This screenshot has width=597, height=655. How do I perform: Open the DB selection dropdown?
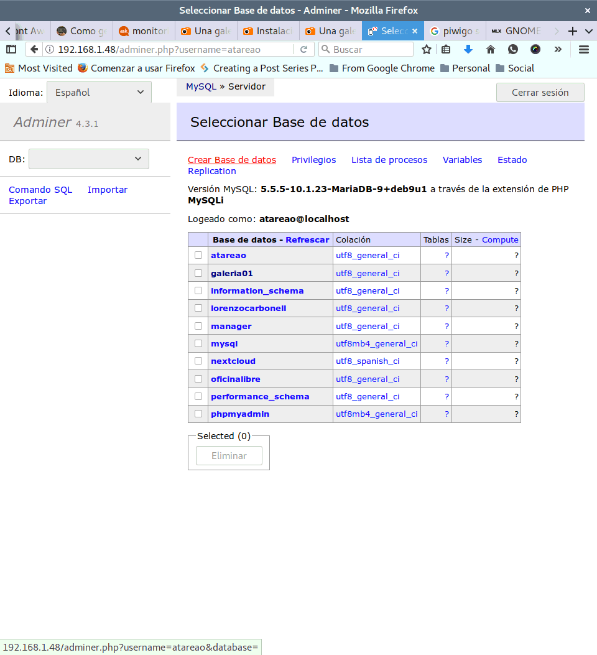point(88,159)
